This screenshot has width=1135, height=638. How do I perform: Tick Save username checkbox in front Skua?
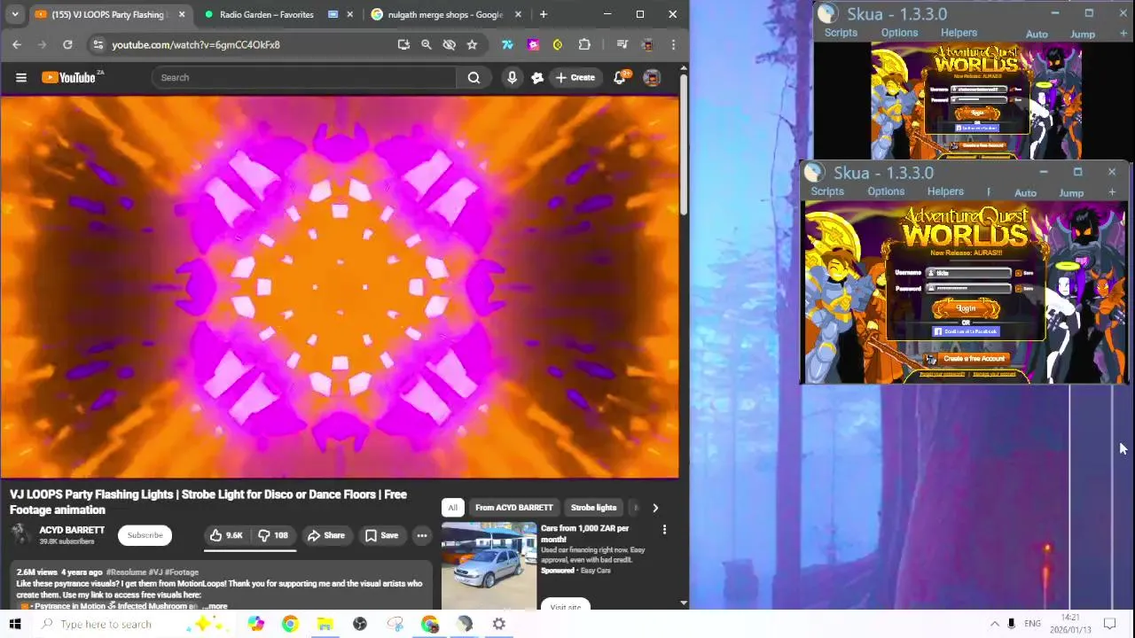click(x=1019, y=273)
